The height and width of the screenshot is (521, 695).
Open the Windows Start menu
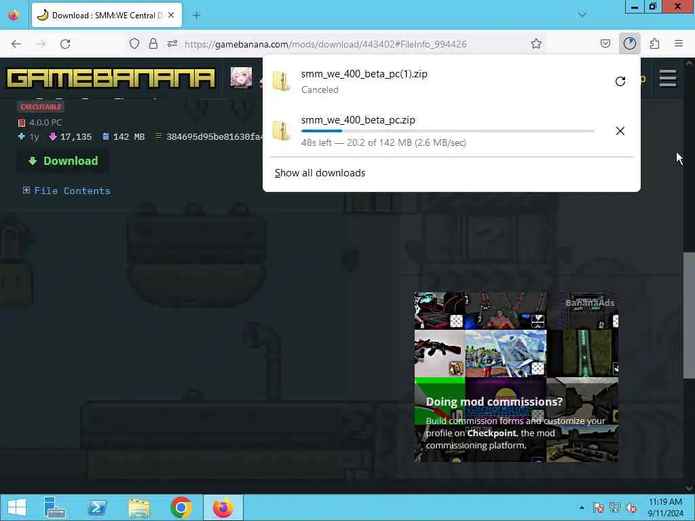tap(17, 507)
